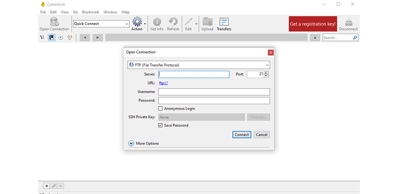
Task: Add a new bookmark with plus button
Action: 46,186
